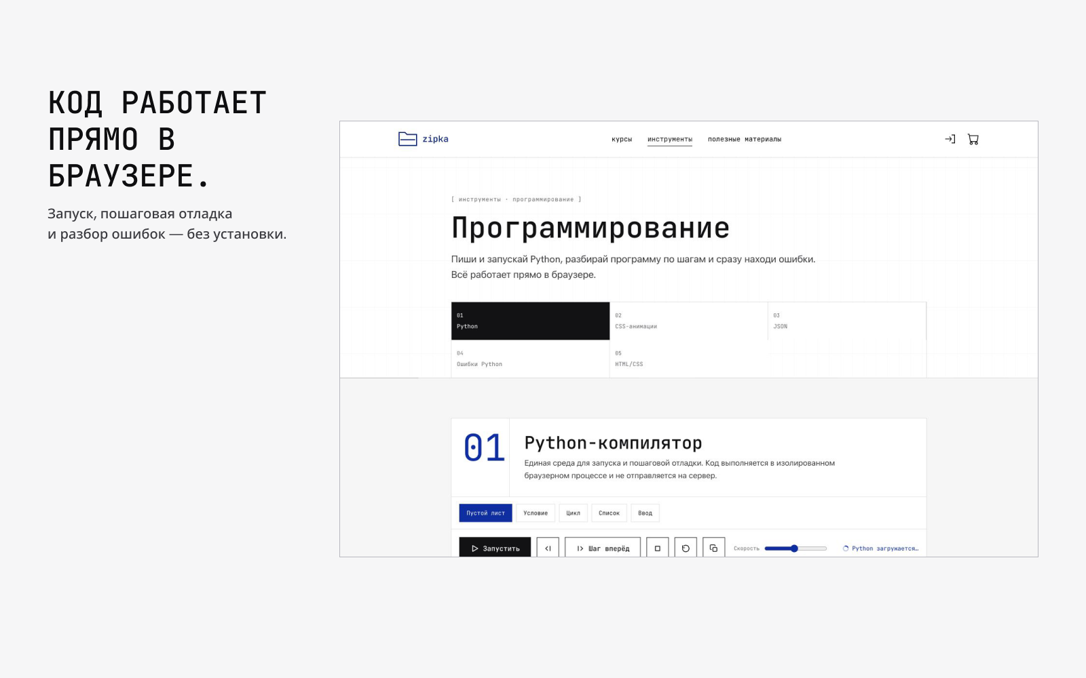The height and width of the screenshot is (678, 1086).
Task: Click the Python загружается status text
Action: pyautogui.click(x=884, y=549)
